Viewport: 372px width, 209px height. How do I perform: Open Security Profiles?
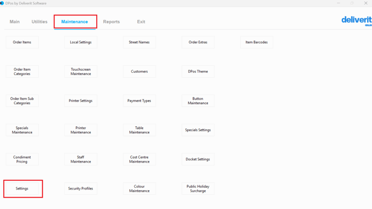pos(81,188)
